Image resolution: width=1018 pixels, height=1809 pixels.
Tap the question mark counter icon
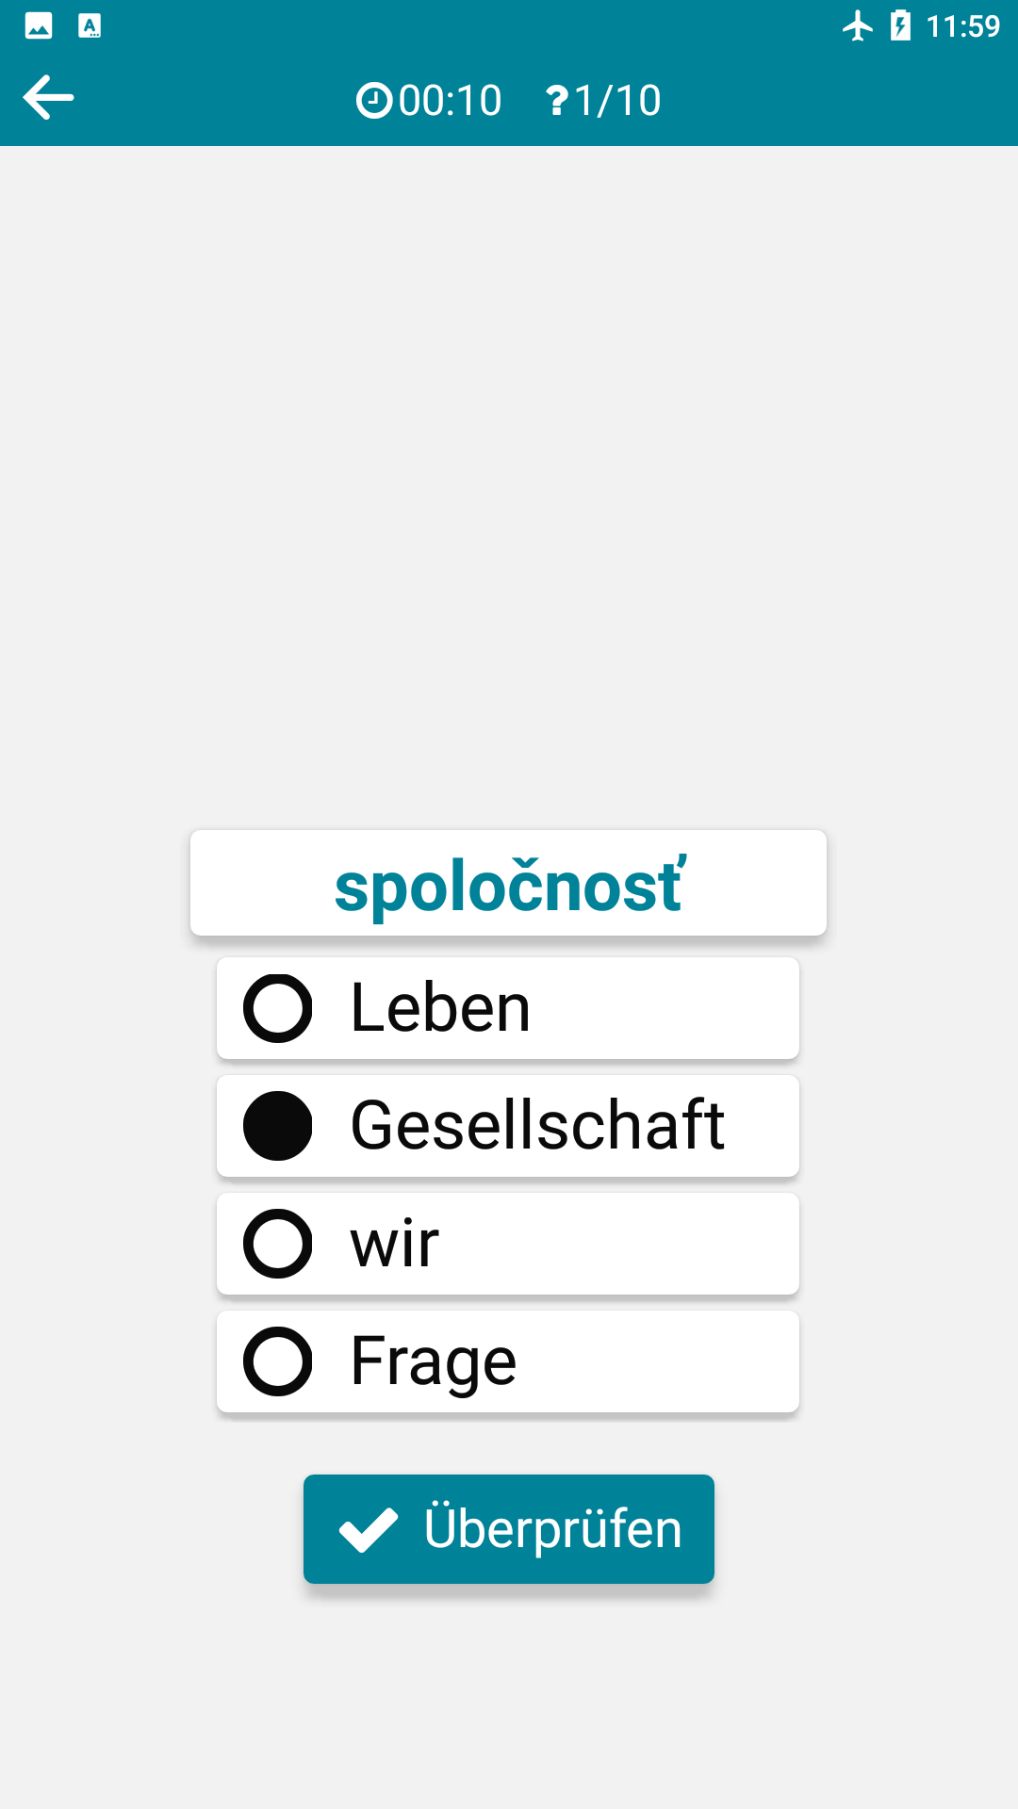(x=557, y=100)
